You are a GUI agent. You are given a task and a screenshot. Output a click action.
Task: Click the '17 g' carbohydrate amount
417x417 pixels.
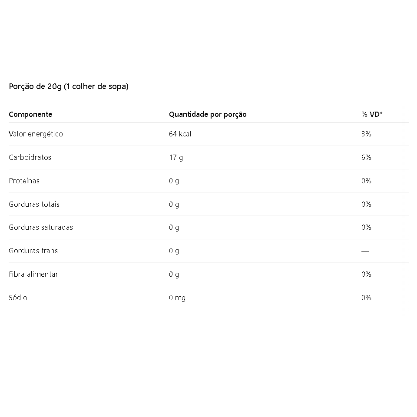coord(176,157)
